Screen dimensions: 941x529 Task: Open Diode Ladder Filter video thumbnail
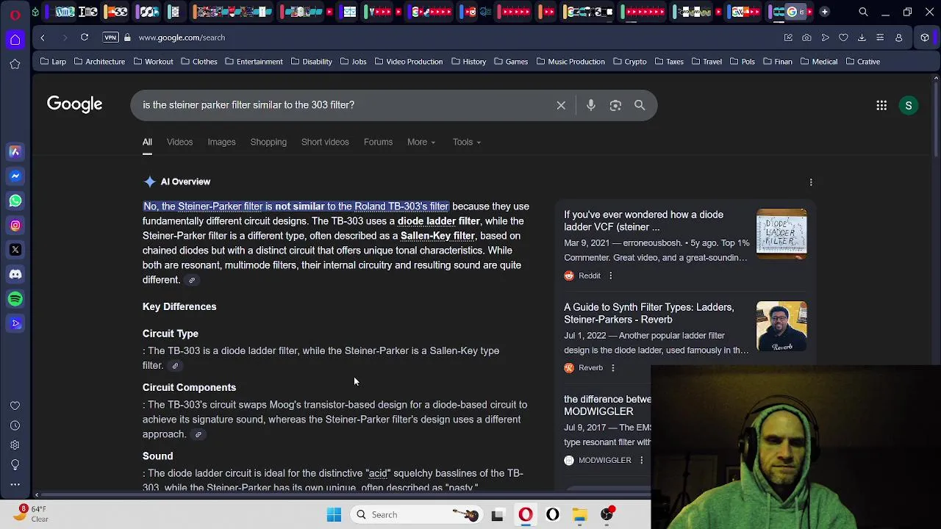781,234
